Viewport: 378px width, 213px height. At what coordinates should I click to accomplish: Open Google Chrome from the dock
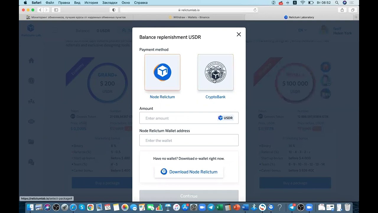[x=90, y=207]
